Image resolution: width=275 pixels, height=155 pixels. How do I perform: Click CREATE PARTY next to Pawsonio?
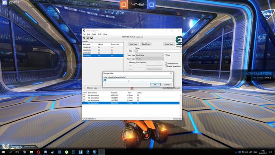(x=30, y=146)
